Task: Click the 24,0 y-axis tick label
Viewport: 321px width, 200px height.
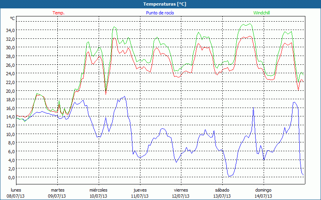Action: tap(10, 73)
